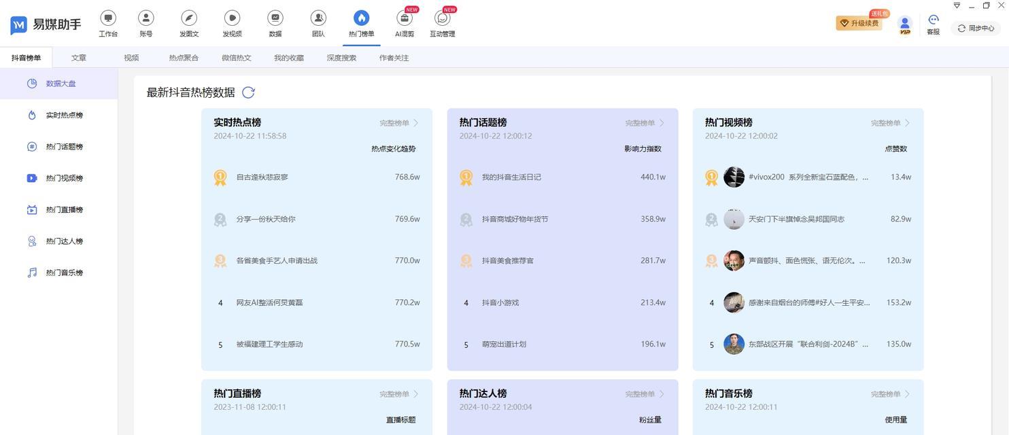Open the hot topic 被福建理工学生感动

tap(269, 344)
